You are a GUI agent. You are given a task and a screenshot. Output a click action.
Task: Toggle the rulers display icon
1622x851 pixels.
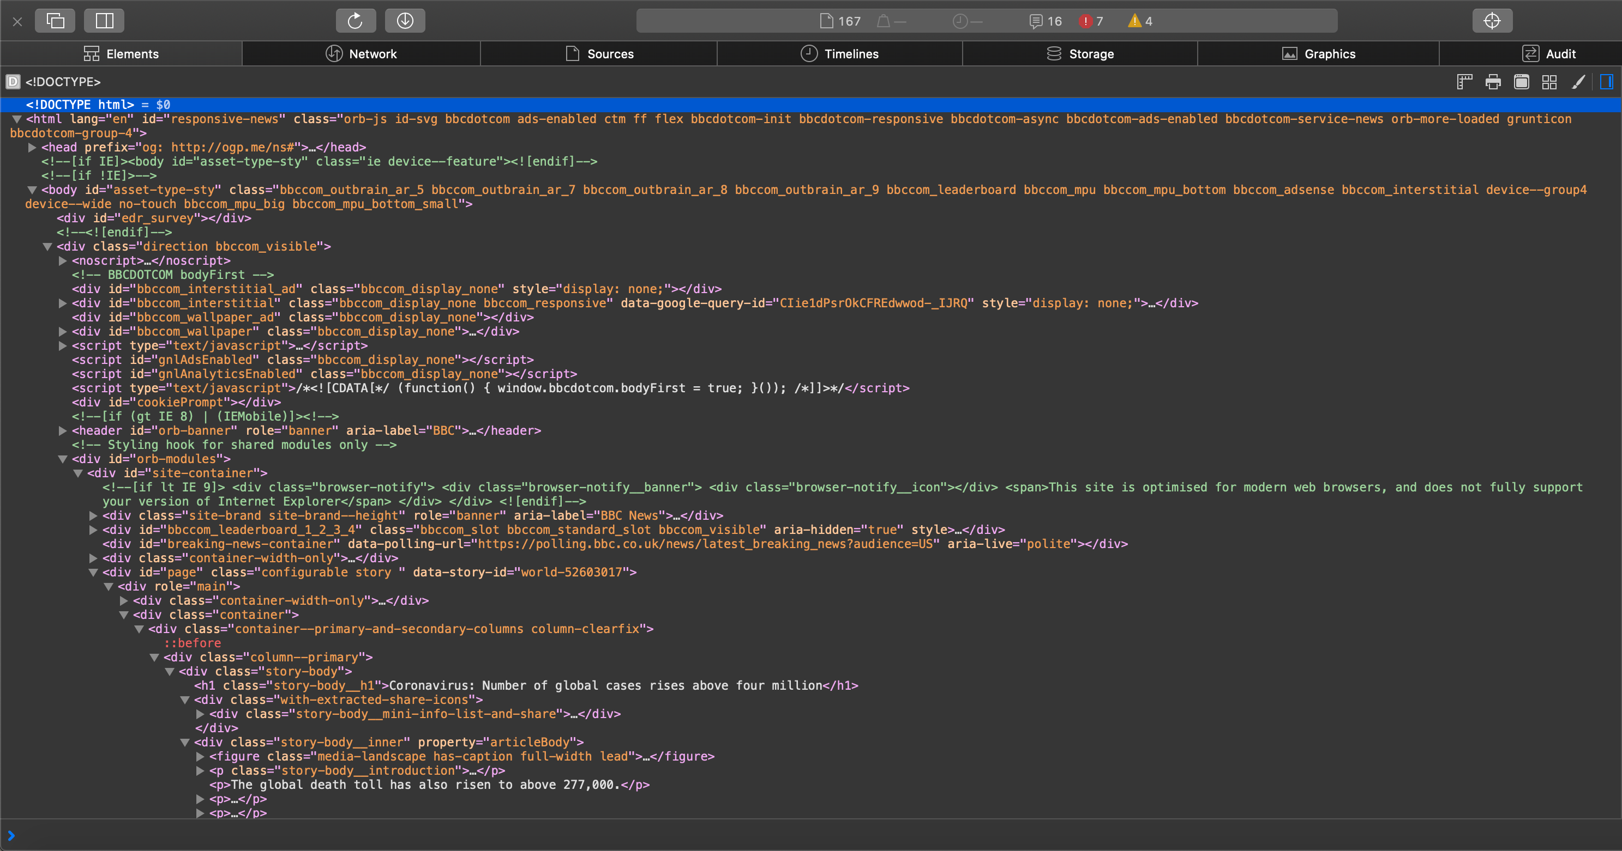pyautogui.click(x=1464, y=82)
